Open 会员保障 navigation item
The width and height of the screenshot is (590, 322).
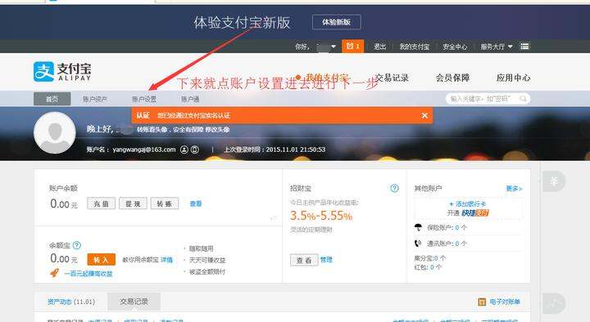tap(452, 78)
